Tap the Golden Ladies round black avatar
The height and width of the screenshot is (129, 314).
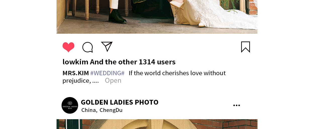coord(70,105)
